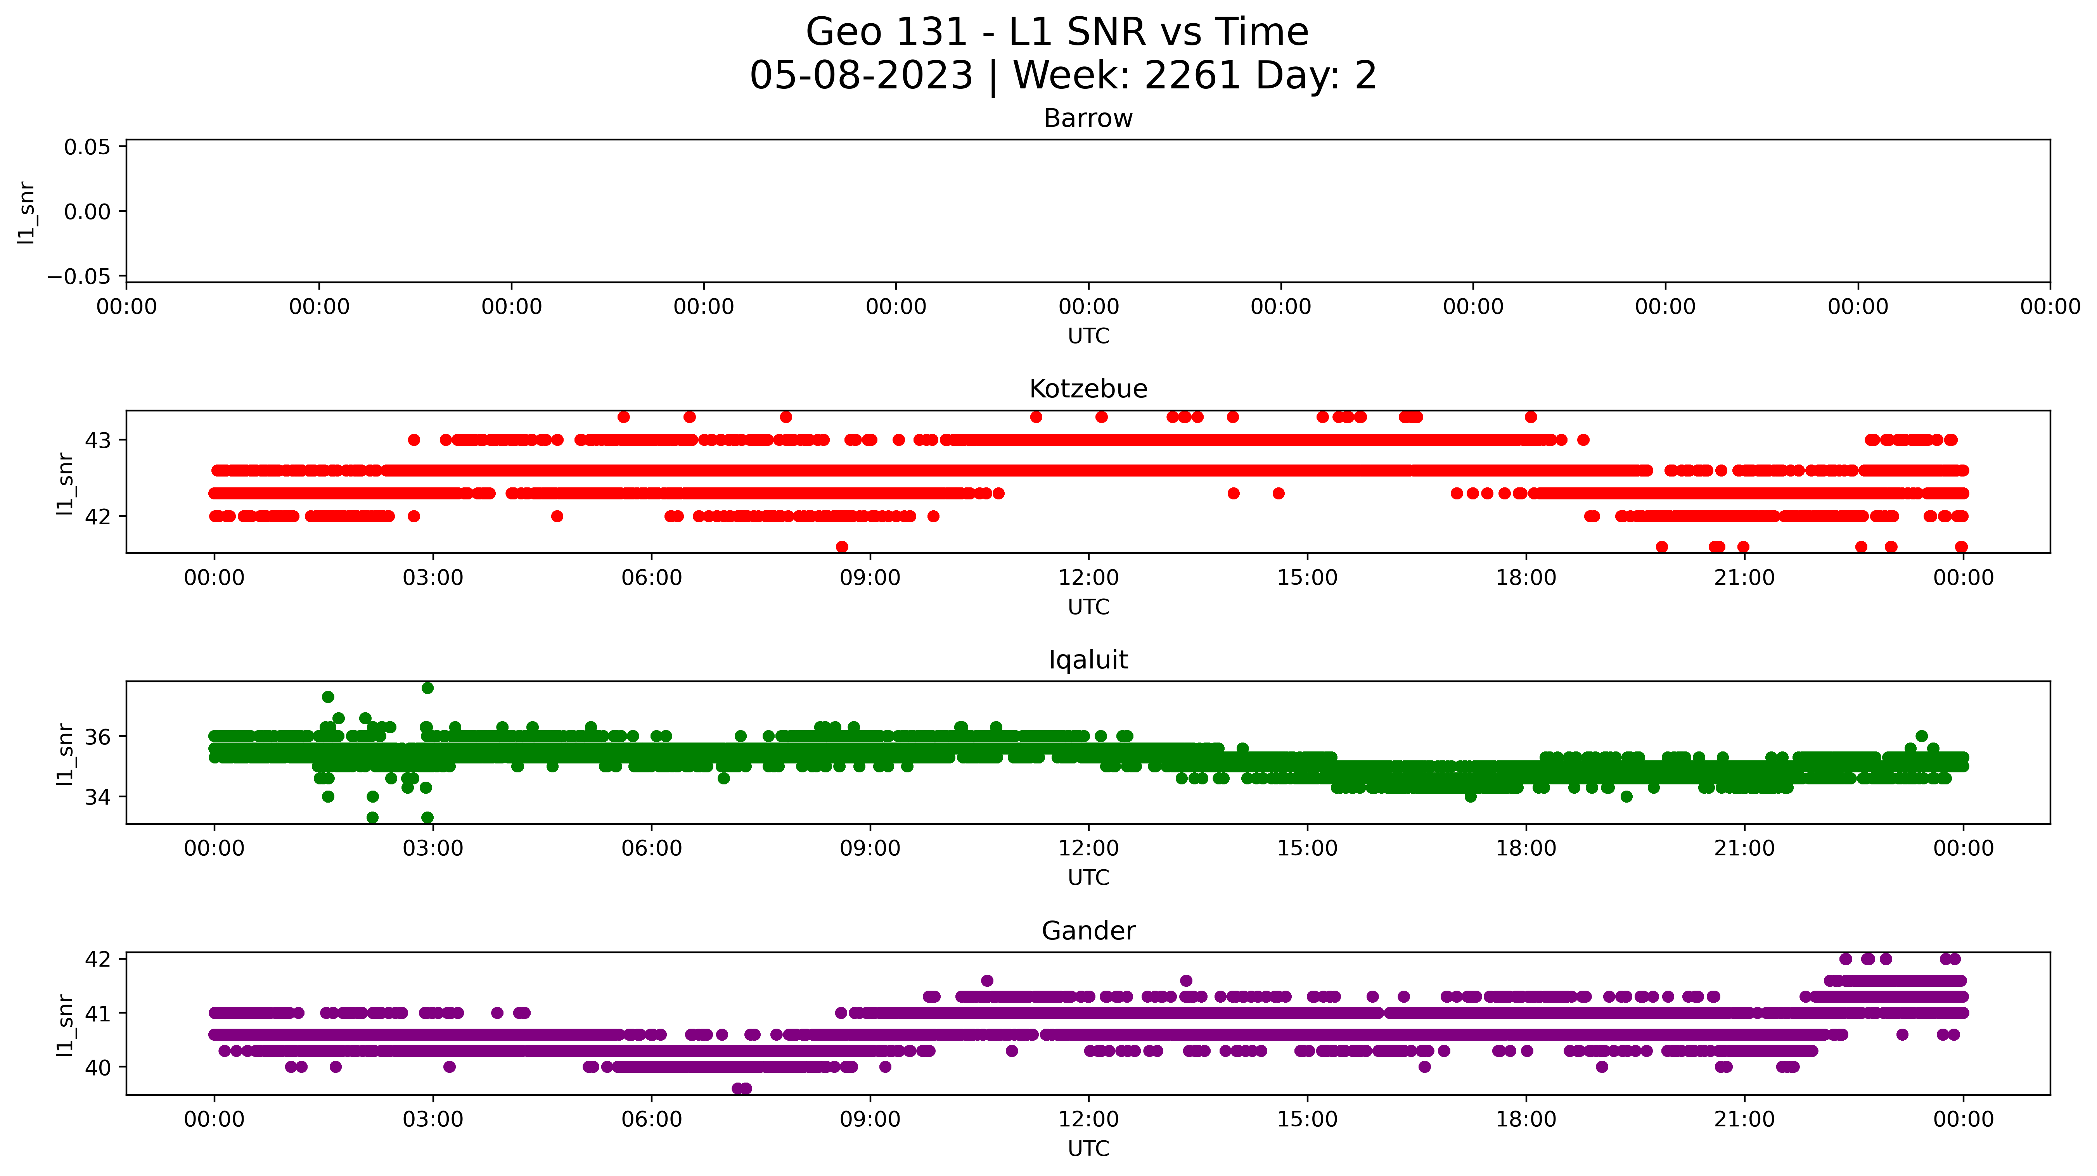This screenshot has width=2097, height=1176.
Task: Click the 12:00 tick label on Kotzebue plot
Action: 1088,578
